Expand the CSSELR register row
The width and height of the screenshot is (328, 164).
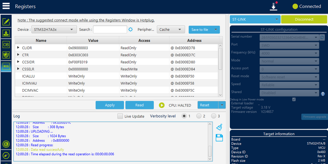click(x=18, y=69)
